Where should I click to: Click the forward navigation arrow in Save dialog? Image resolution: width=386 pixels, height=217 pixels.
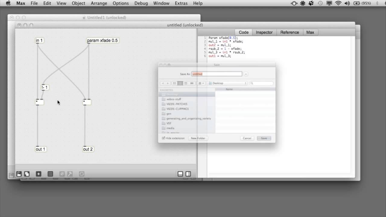(x=168, y=83)
